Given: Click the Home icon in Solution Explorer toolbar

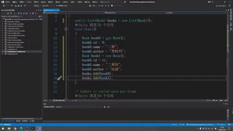Looking at the screenshot, I should (x=8, y=13).
